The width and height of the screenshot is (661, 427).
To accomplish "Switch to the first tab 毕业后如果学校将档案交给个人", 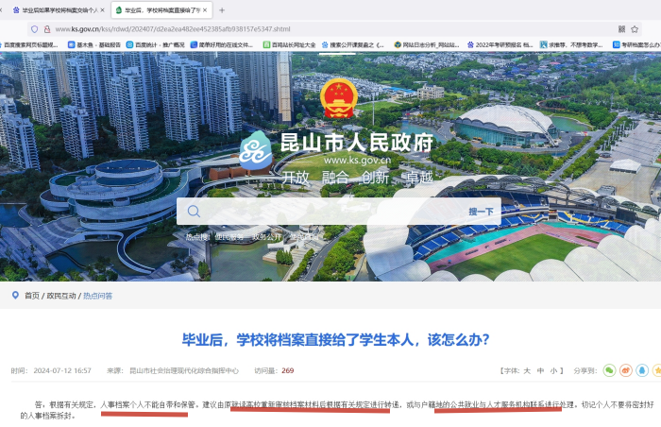I will click(59, 10).
